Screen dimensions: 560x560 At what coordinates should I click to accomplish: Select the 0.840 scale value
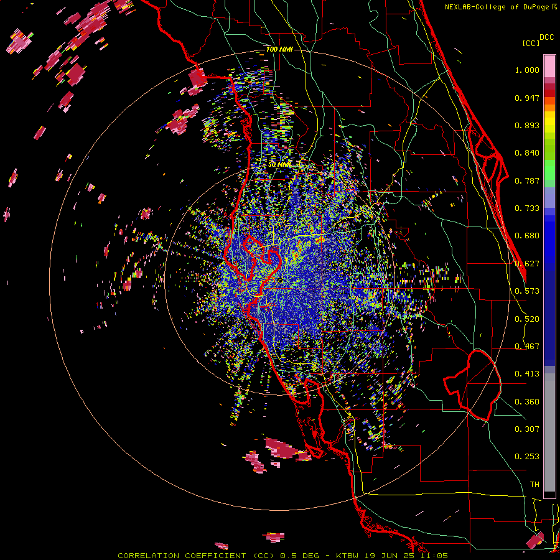[x=527, y=153]
